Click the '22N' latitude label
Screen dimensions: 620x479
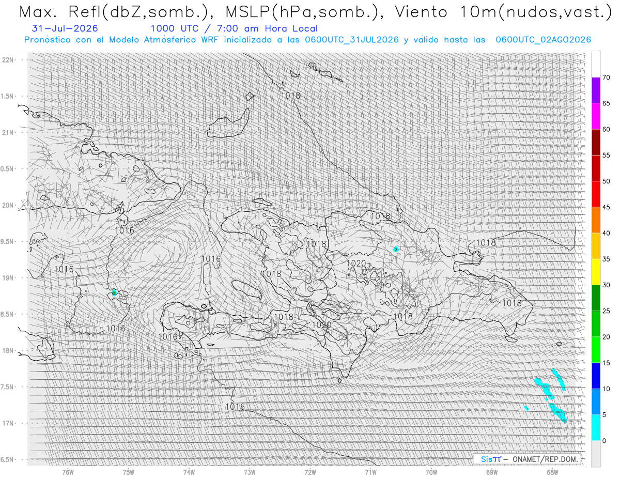point(8,59)
